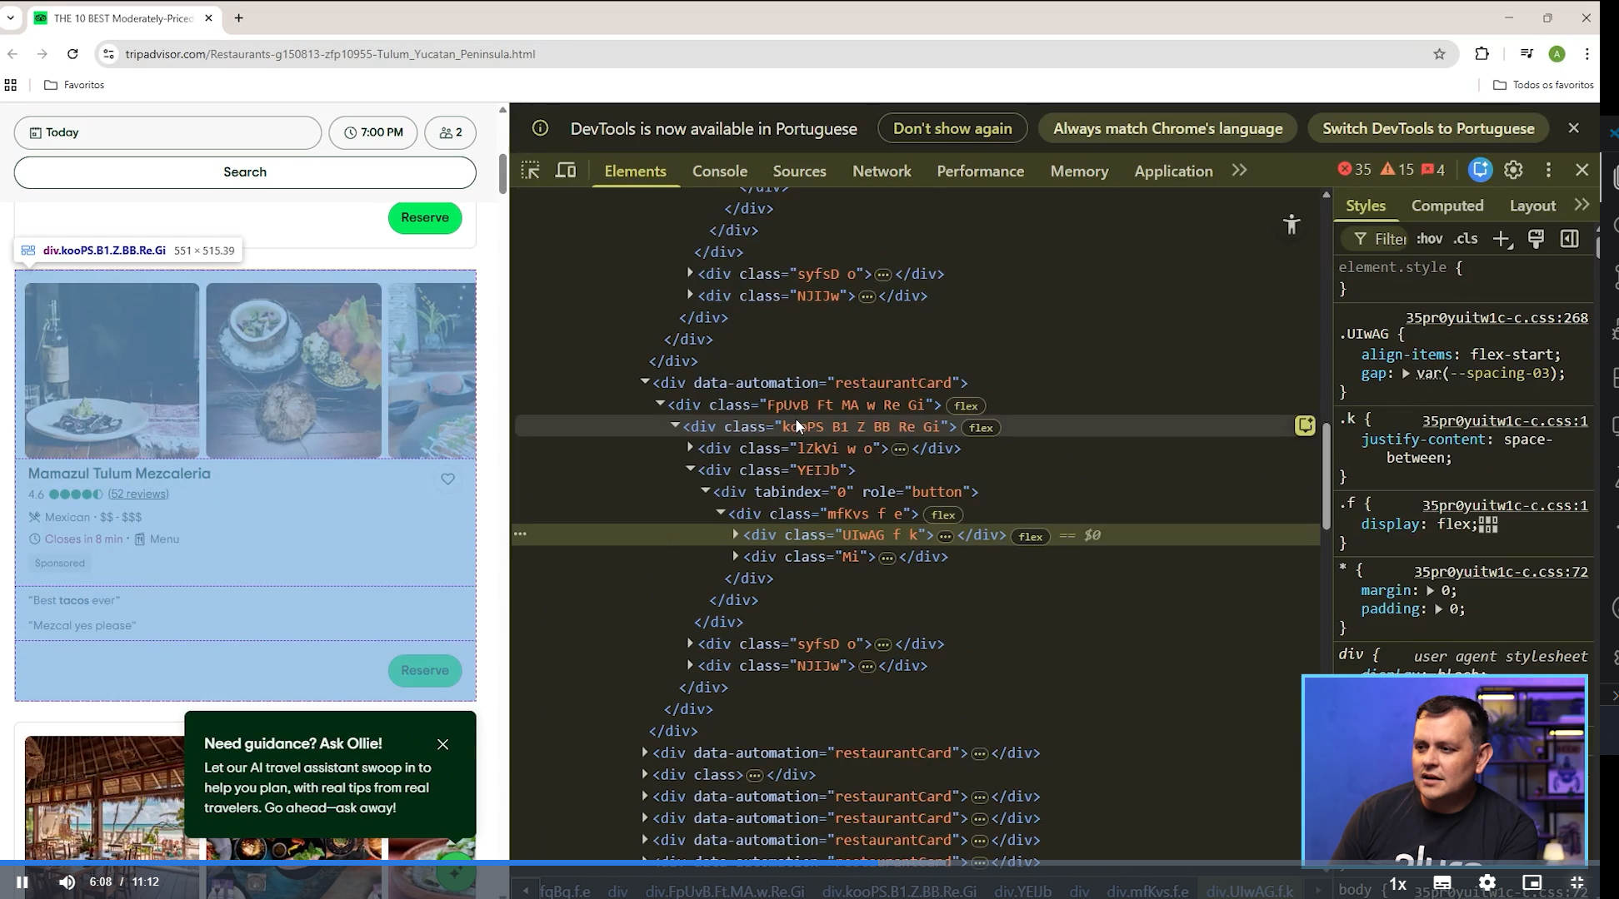Toggle picture-in-picture mode
Viewport: 1619px width, 899px height.
1532,882
